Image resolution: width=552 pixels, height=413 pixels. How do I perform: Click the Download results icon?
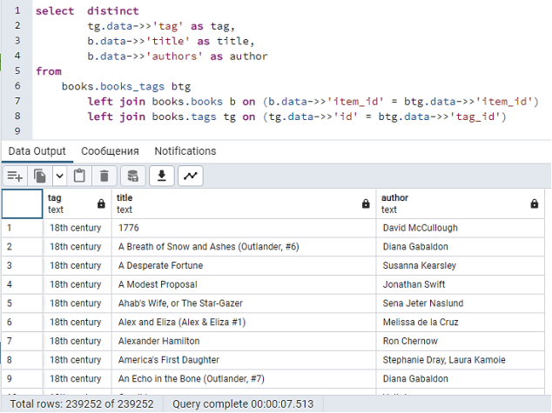point(162,176)
